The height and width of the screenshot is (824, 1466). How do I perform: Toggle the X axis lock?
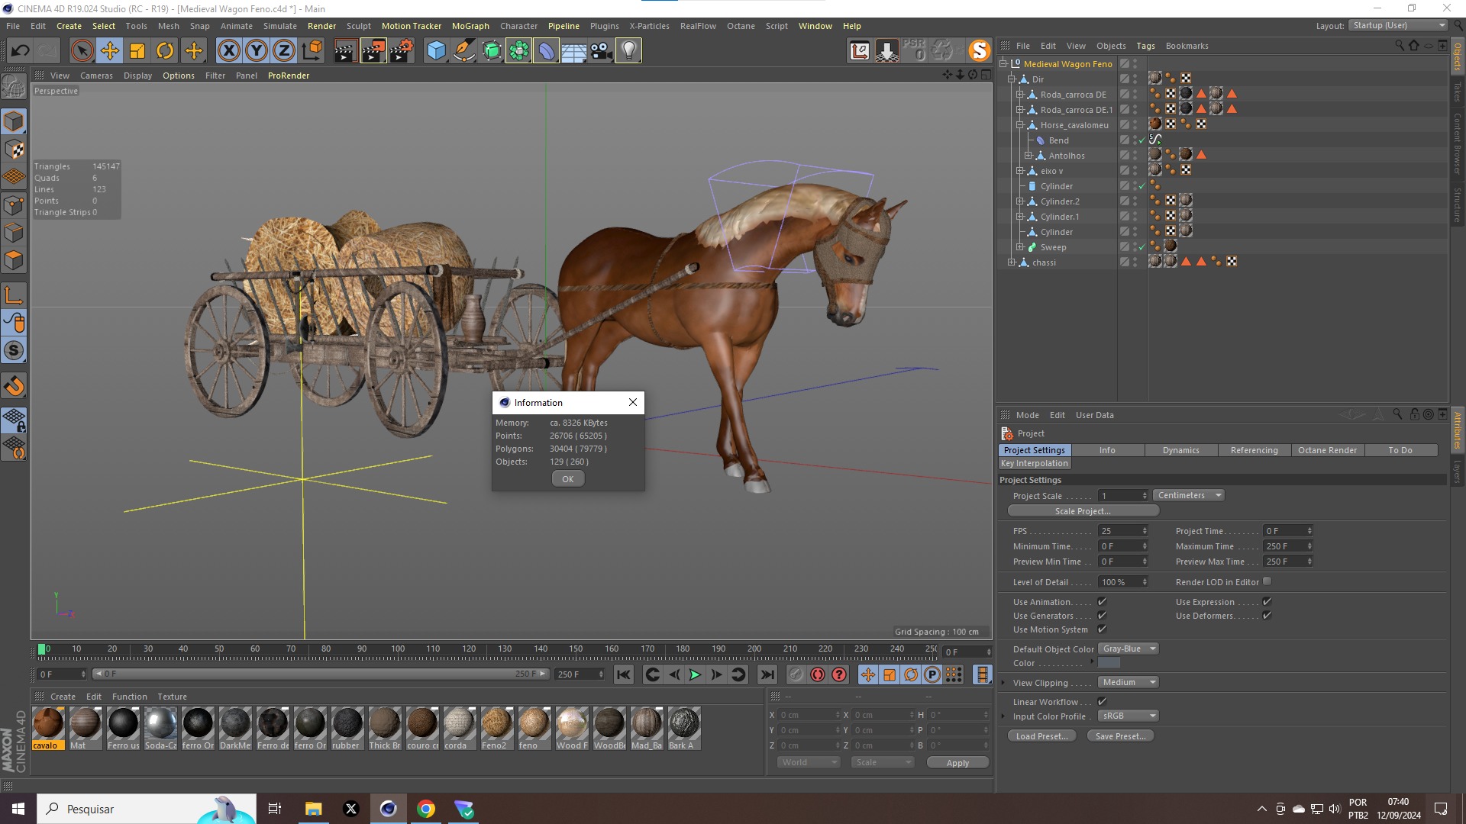[x=228, y=51]
